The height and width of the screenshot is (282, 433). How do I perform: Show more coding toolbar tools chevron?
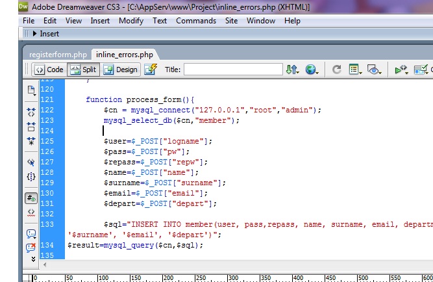33,259
